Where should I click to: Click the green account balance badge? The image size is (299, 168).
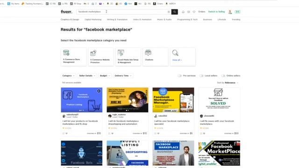(x=237, y=12)
